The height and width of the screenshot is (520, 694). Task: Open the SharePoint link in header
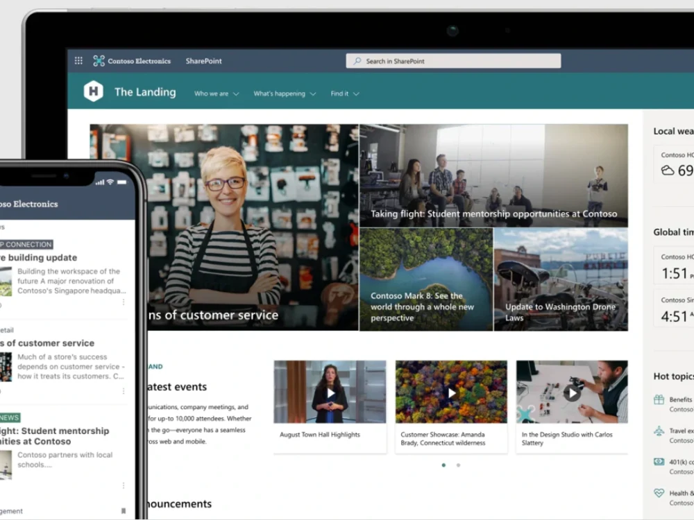click(x=203, y=61)
